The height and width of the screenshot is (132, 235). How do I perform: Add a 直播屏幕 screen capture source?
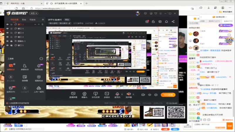(x=73, y=95)
